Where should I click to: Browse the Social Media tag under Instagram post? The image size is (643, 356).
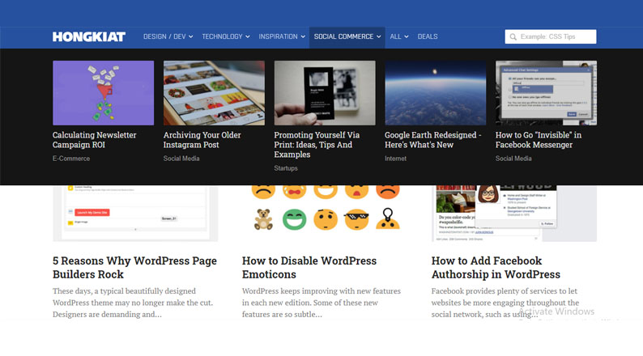point(181,159)
